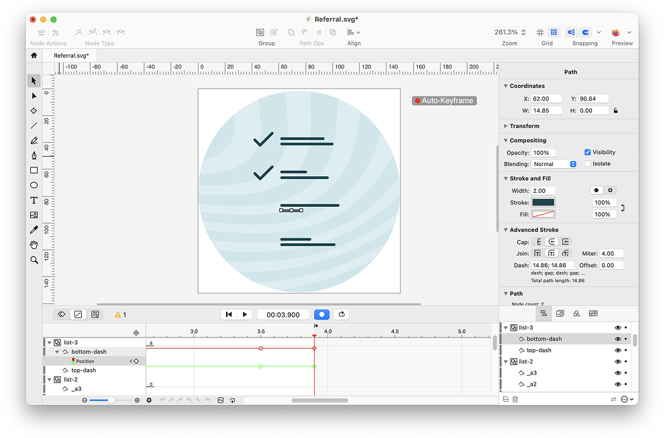The width and height of the screenshot is (671, 438).
Task: Open Preview in browser
Action: tap(616, 32)
